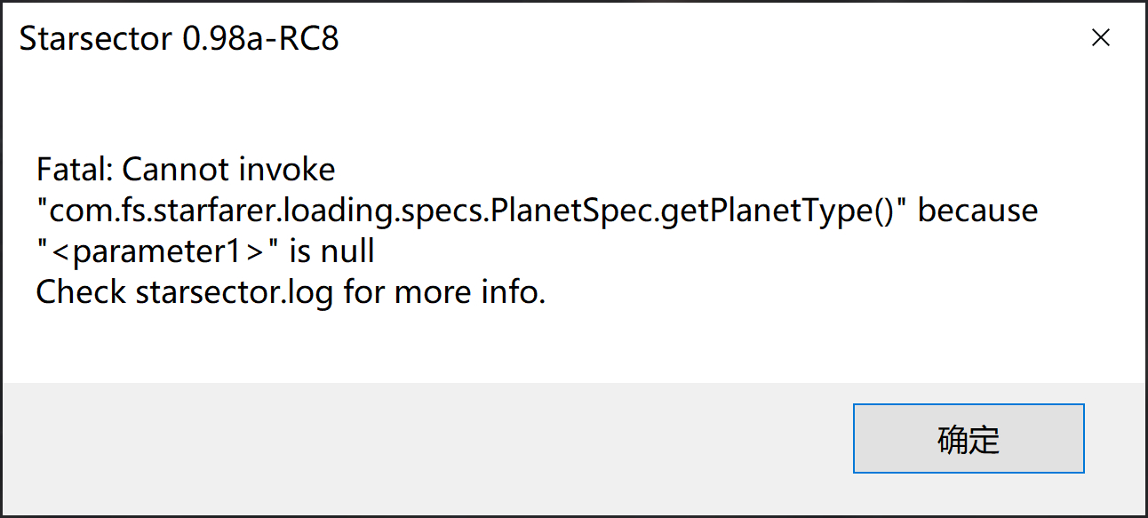The image size is (1148, 518).
Task: Click the word "Check" in the message
Action: click(81, 292)
